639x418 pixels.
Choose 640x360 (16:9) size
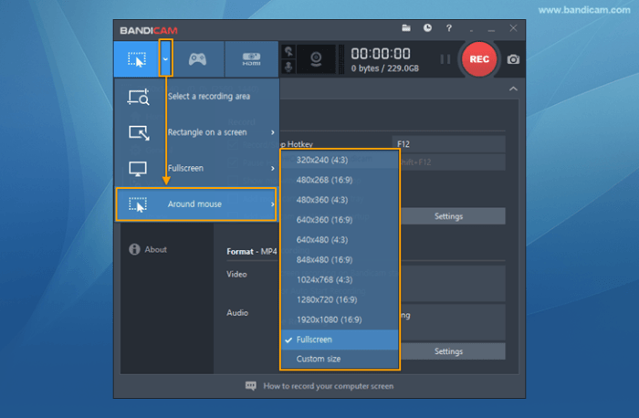pos(340,220)
